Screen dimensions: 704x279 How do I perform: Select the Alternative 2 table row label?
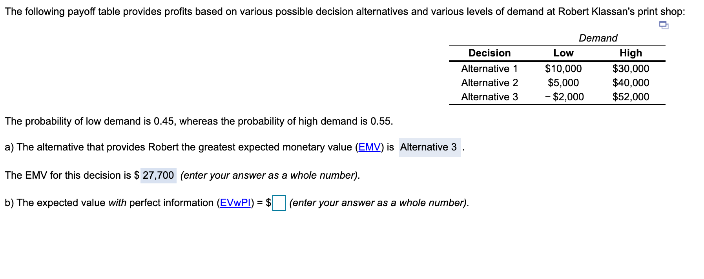click(489, 83)
